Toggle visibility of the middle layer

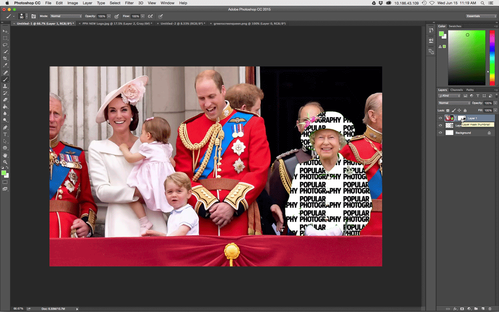(x=441, y=125)
